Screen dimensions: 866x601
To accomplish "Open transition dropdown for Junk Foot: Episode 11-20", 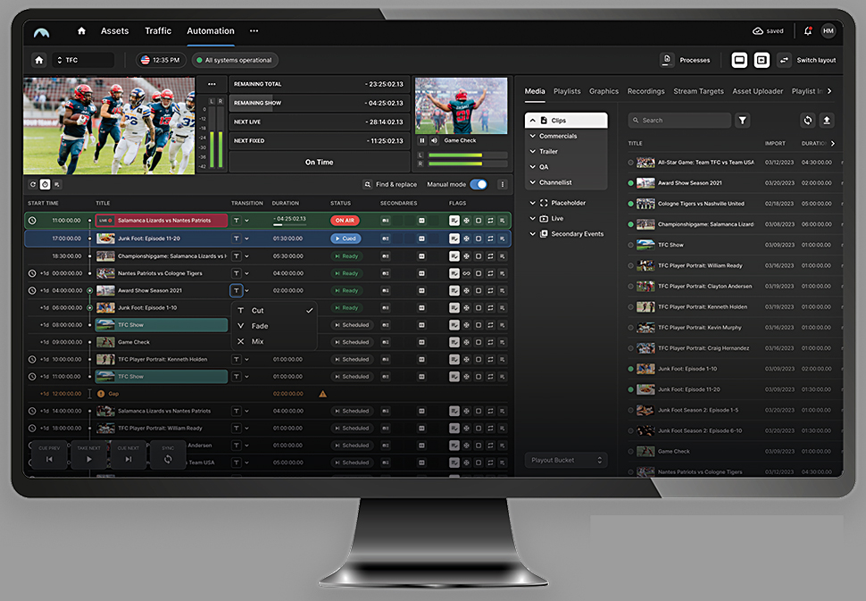I will coord(247,238).
